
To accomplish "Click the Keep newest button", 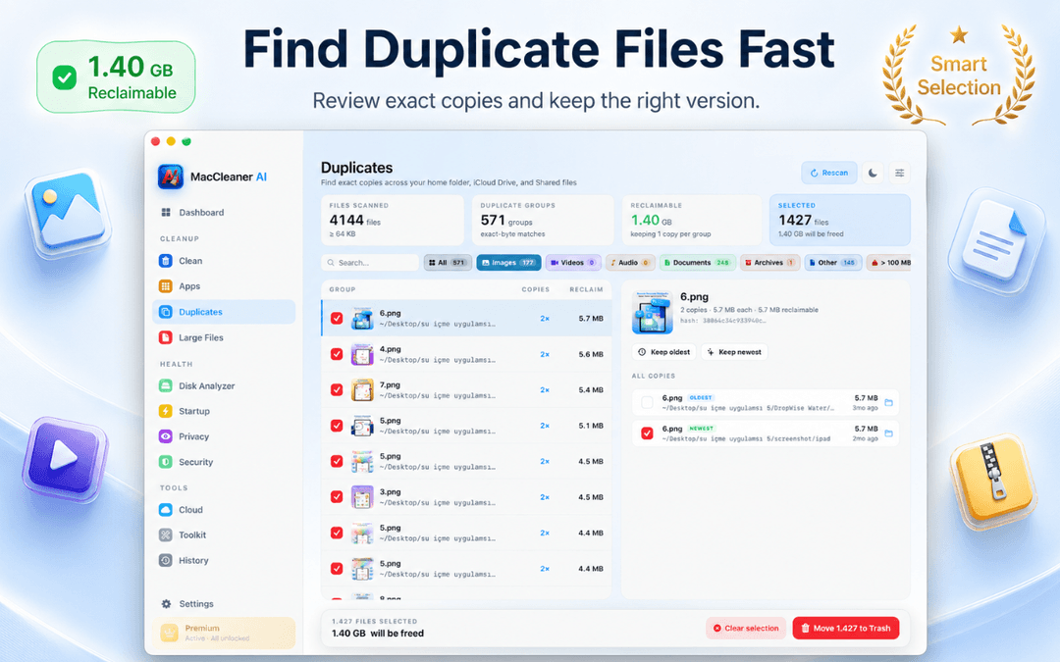I will coord(734,352).
